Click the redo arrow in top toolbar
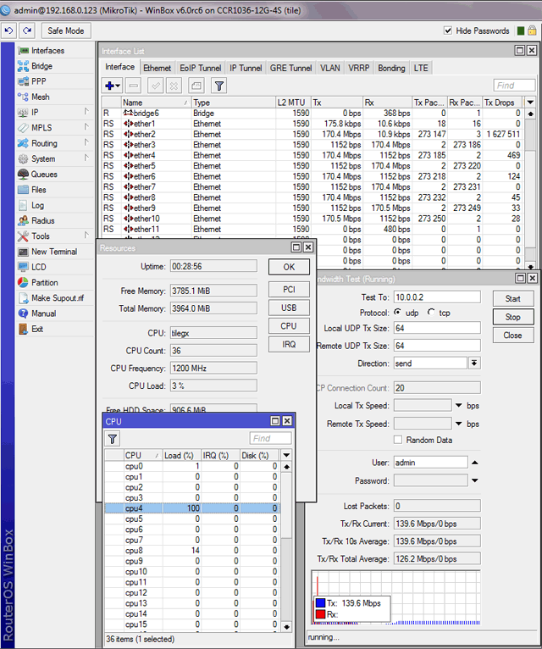The width and height of the screenshot is (542, 649). [x=27, y=31]
